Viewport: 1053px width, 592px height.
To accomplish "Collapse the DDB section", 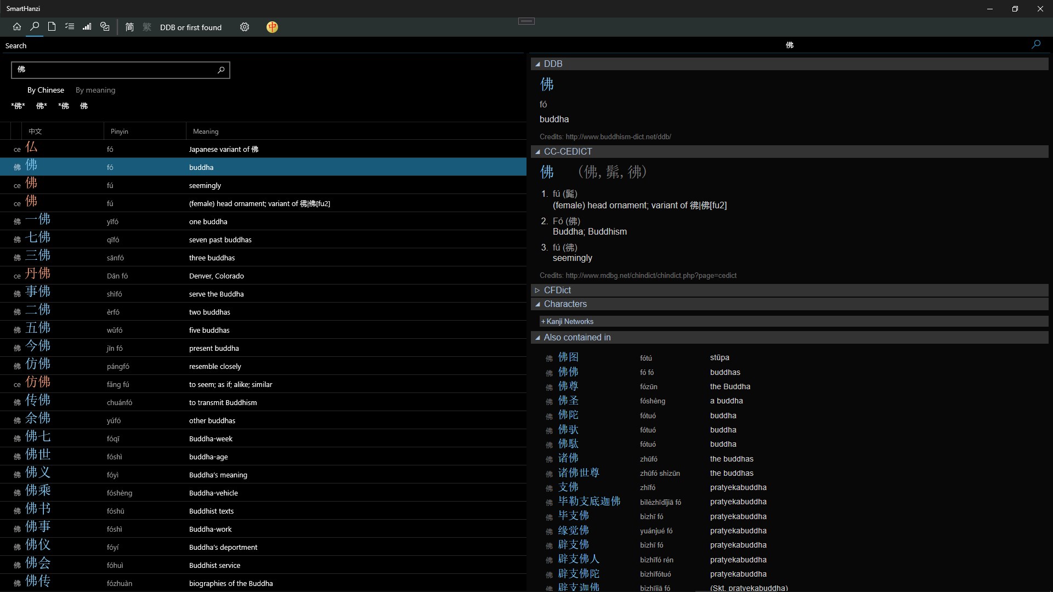I will 537,64.
